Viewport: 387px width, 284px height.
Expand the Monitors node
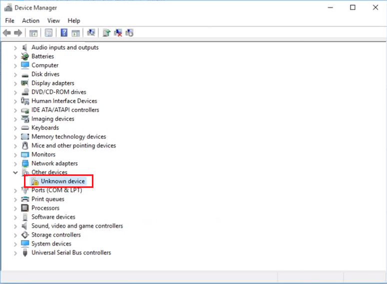[15, 155]
